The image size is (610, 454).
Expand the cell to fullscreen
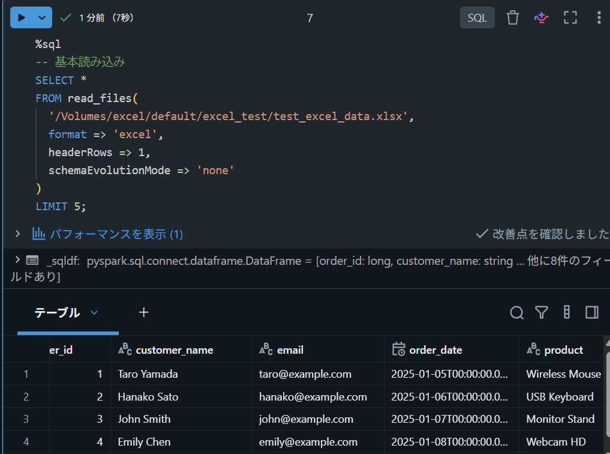click(570, 17)
